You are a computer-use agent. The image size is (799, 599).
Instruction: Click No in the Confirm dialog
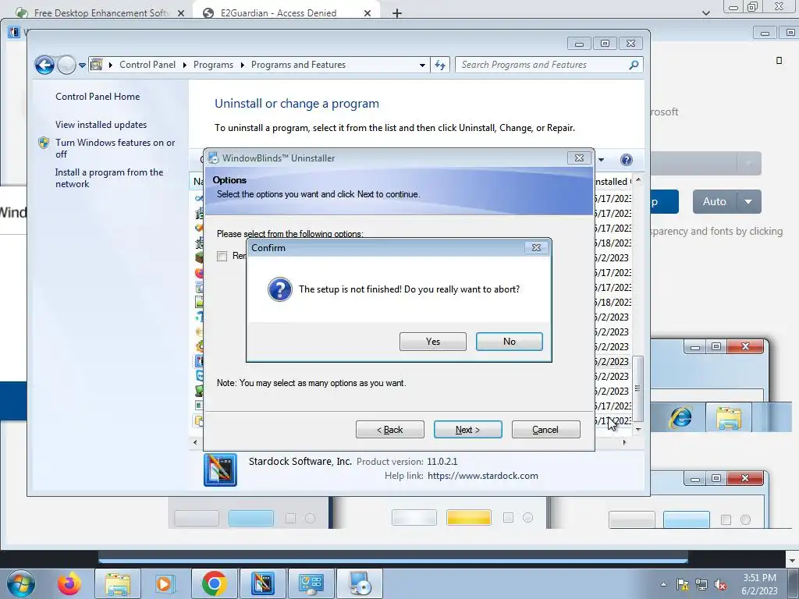509,342
